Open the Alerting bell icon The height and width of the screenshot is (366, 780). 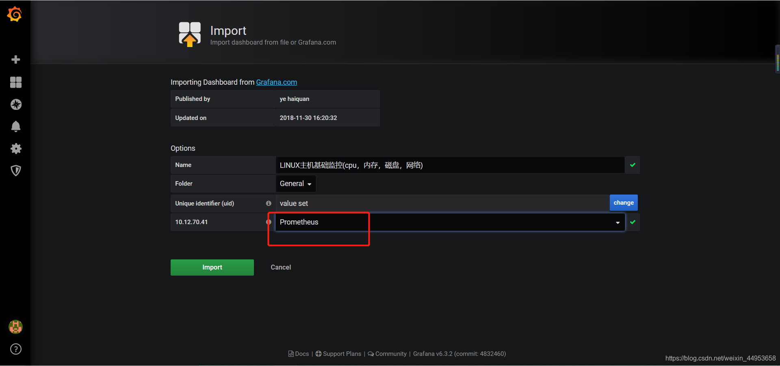coord(16,126)
